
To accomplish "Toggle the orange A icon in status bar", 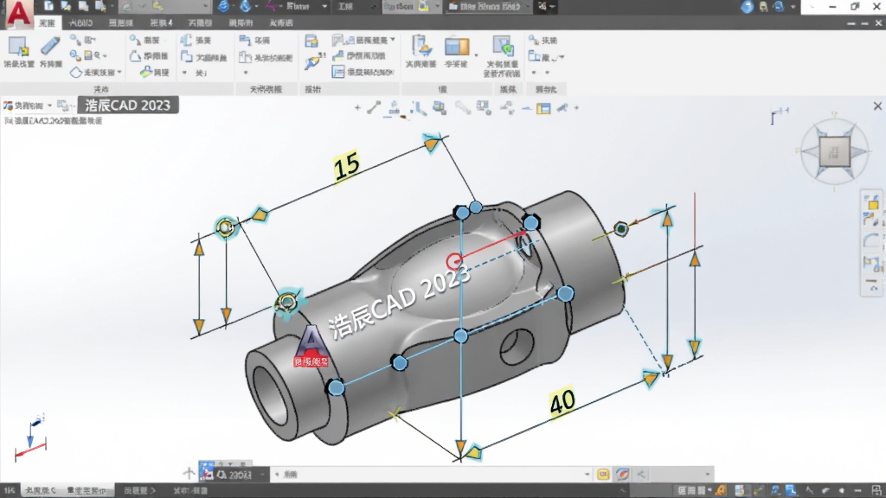I will pyautogui.click(x=722, y=490).
